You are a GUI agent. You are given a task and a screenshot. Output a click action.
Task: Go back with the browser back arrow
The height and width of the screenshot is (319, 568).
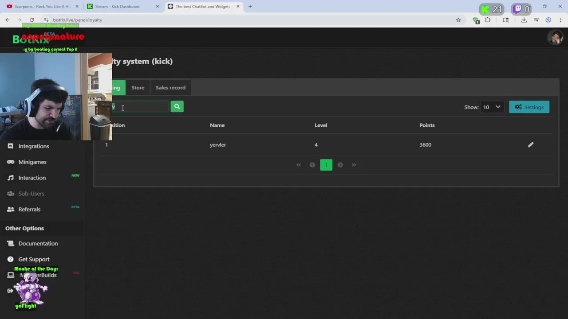(x=8, y=20)
